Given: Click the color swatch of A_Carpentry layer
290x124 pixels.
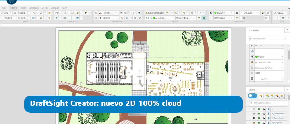Looking at the screenshot, I should click(254, 123).
